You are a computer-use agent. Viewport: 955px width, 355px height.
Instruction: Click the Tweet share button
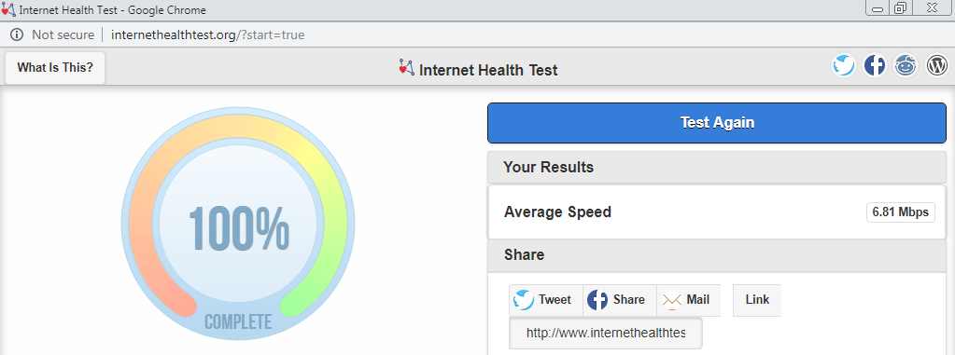546,300
